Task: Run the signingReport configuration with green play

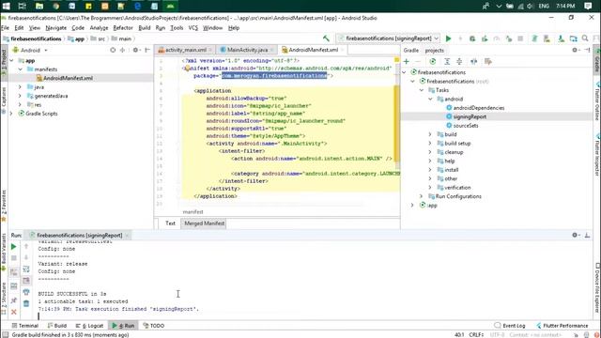Action: click(x=448, y=38)
